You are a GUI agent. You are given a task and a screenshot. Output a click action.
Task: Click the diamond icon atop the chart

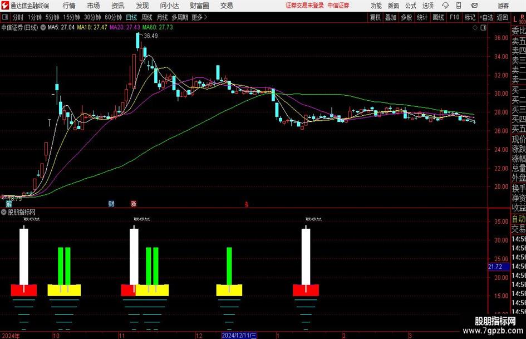click(x=475, y=28)
